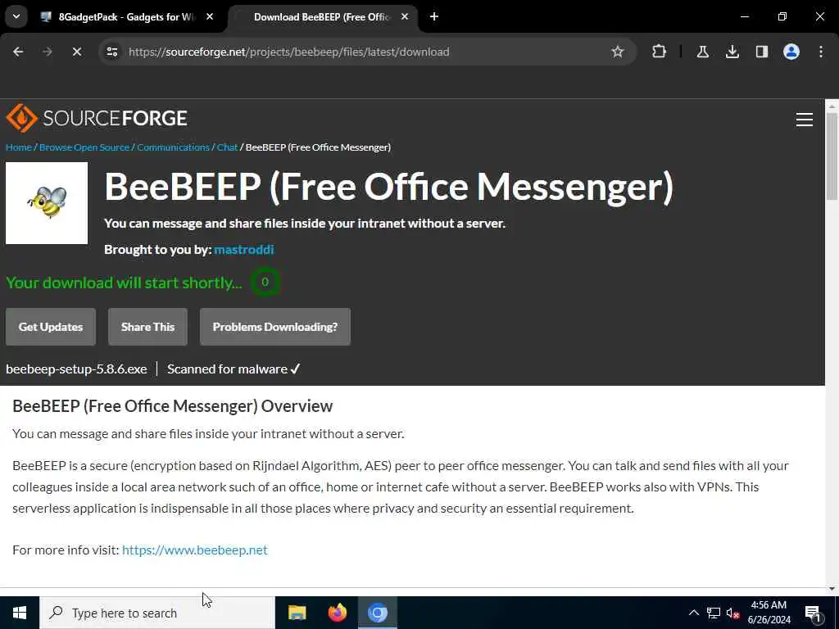Close the 8GadgetPack tab

pos(210,16)
